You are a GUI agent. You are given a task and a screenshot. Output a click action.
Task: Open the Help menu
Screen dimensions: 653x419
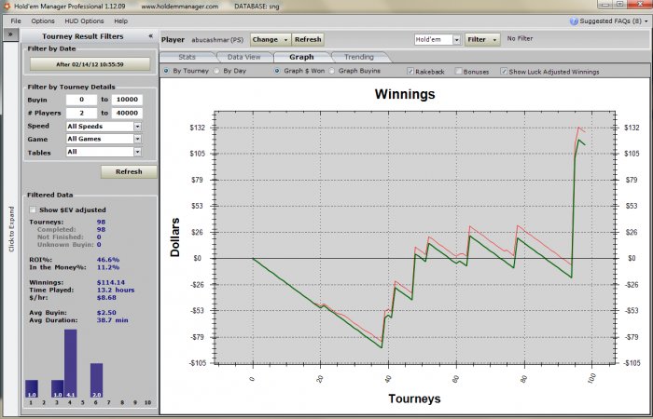pyautogui.click(x=120, y=20)
